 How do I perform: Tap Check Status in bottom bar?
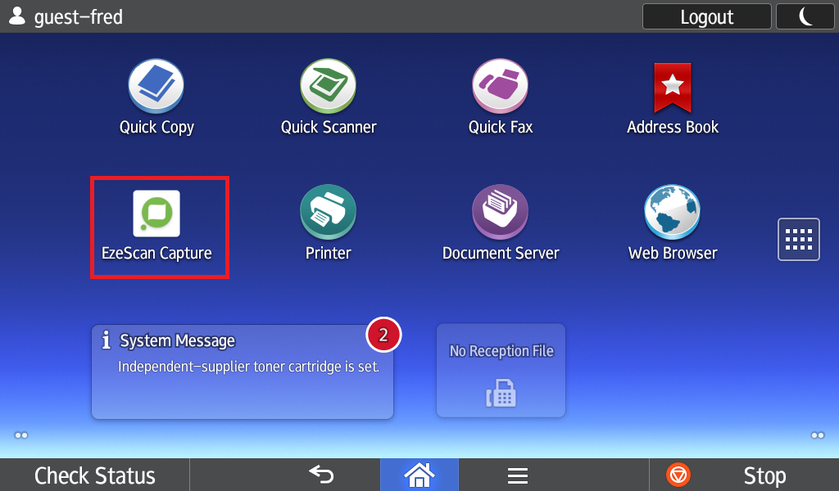point(94,475)
